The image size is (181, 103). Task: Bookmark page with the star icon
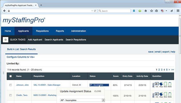(x=152, y=11)
